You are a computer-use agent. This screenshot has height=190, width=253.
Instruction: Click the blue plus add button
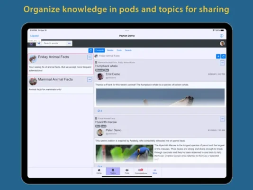(218, 56)
